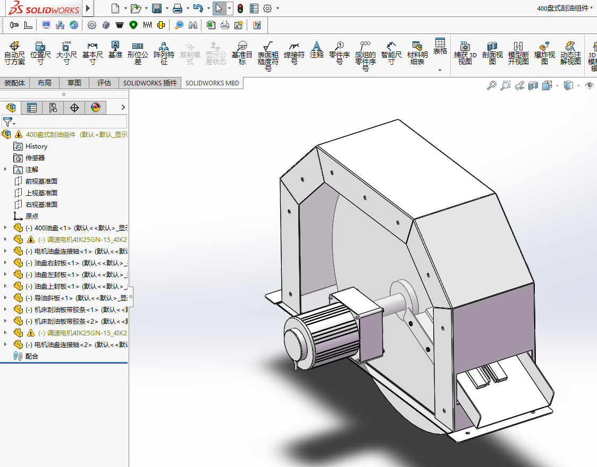Click 捕获 3D 视图 tool

[465, 53]
